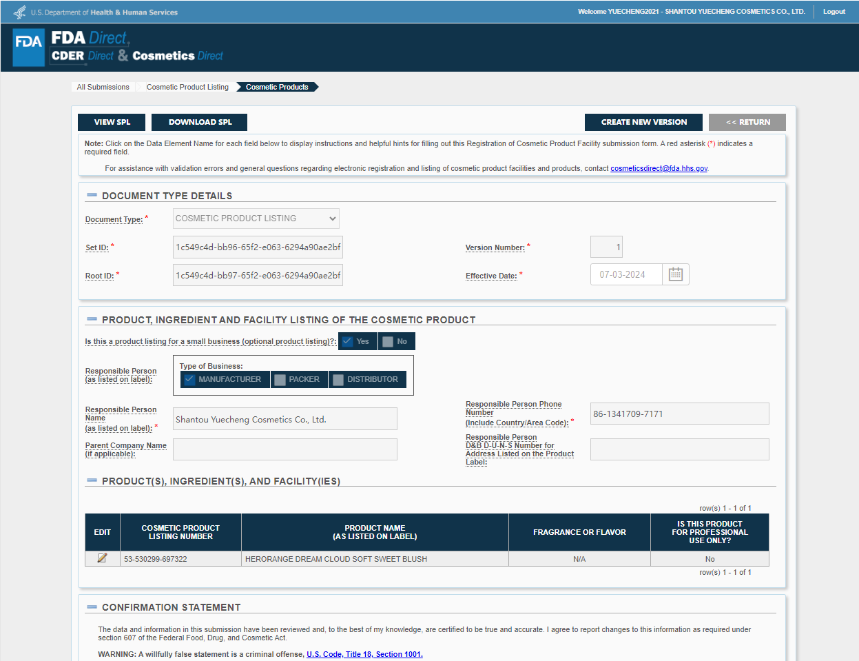Collapse Product, Ingredient and Facility Listing section
The width and height of the screenshot is (859, 661).
[92, 319]
